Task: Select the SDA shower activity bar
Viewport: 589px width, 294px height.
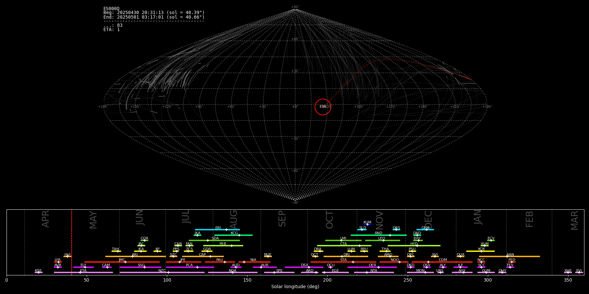Action: click(214, 240)
